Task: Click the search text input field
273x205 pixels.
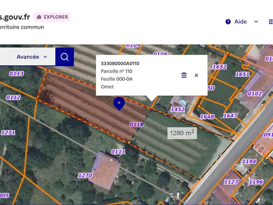Action: (x=5, y=57)
